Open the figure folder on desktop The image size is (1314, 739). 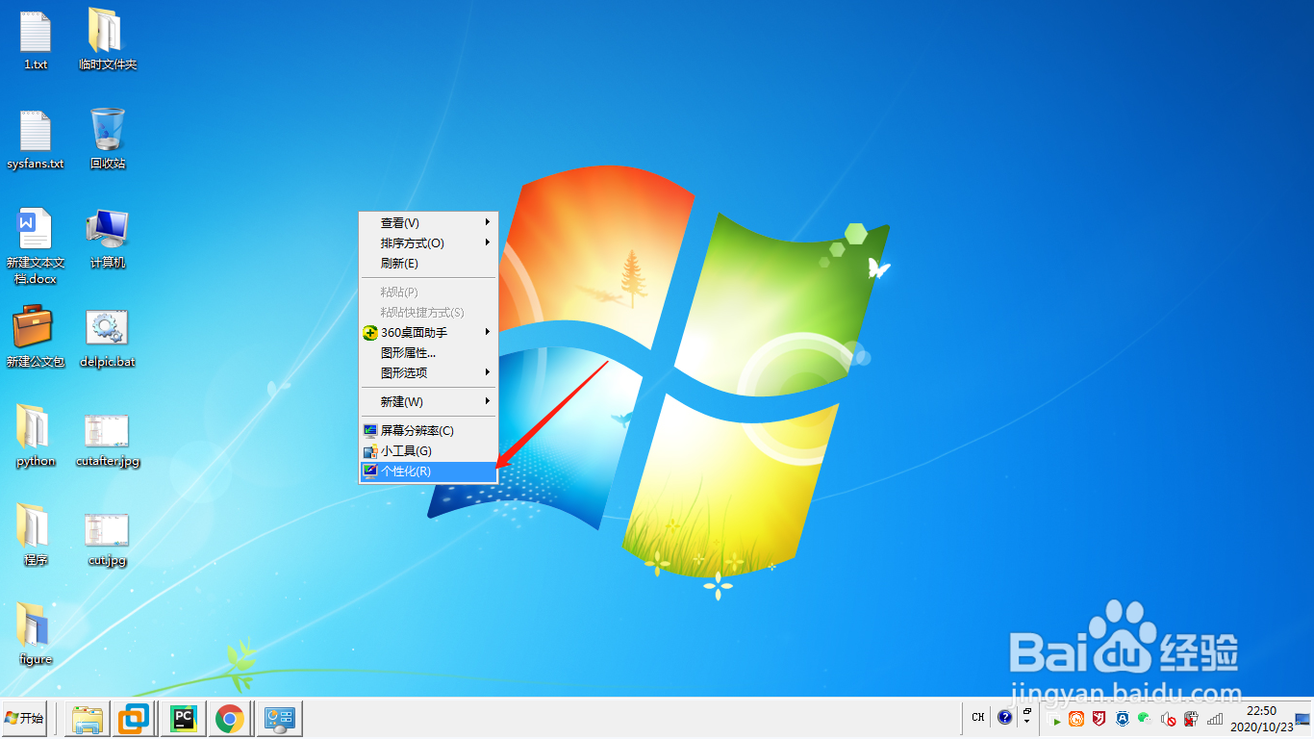pyautogui.click(x=36, y=634)
